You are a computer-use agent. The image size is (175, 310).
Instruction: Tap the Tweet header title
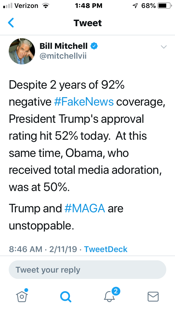87,23
